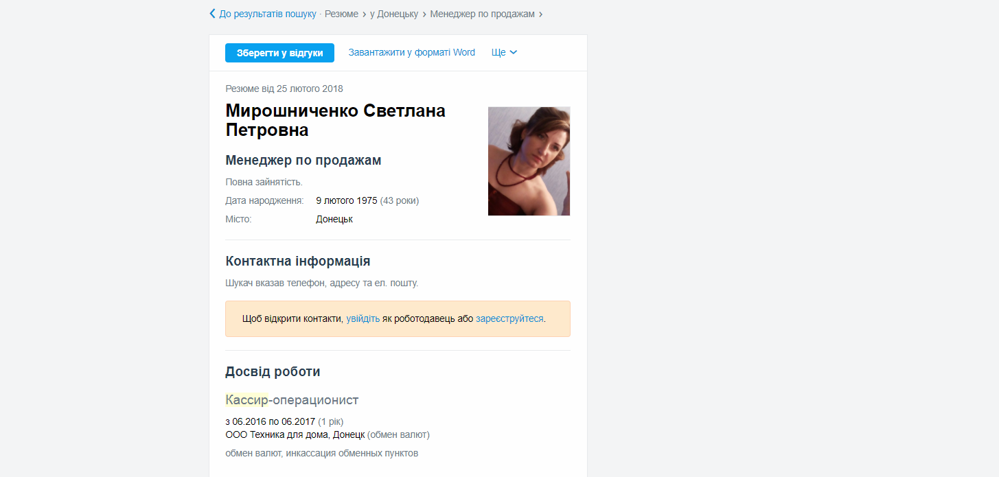Go back via "До результатів пошуку" link
The width and height of the screenshot is (999, 477).
coord(268,14)
